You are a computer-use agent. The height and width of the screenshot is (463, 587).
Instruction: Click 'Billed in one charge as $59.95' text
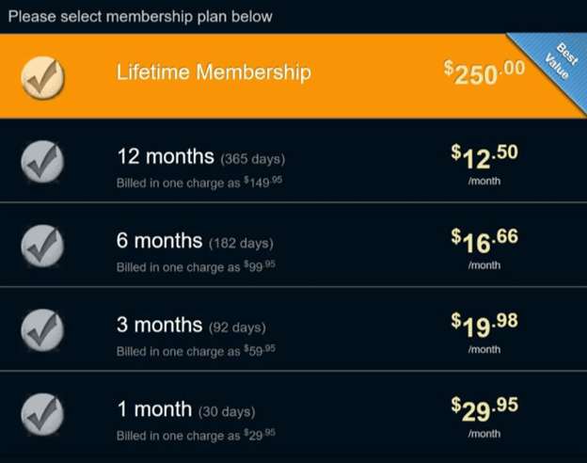(x=196, y=351)
